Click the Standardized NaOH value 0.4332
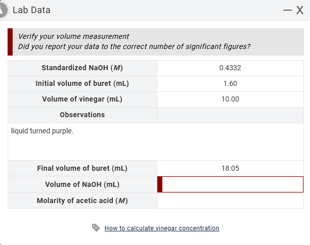The width and height of the screenshot is (310, 245). pos(230,68)
